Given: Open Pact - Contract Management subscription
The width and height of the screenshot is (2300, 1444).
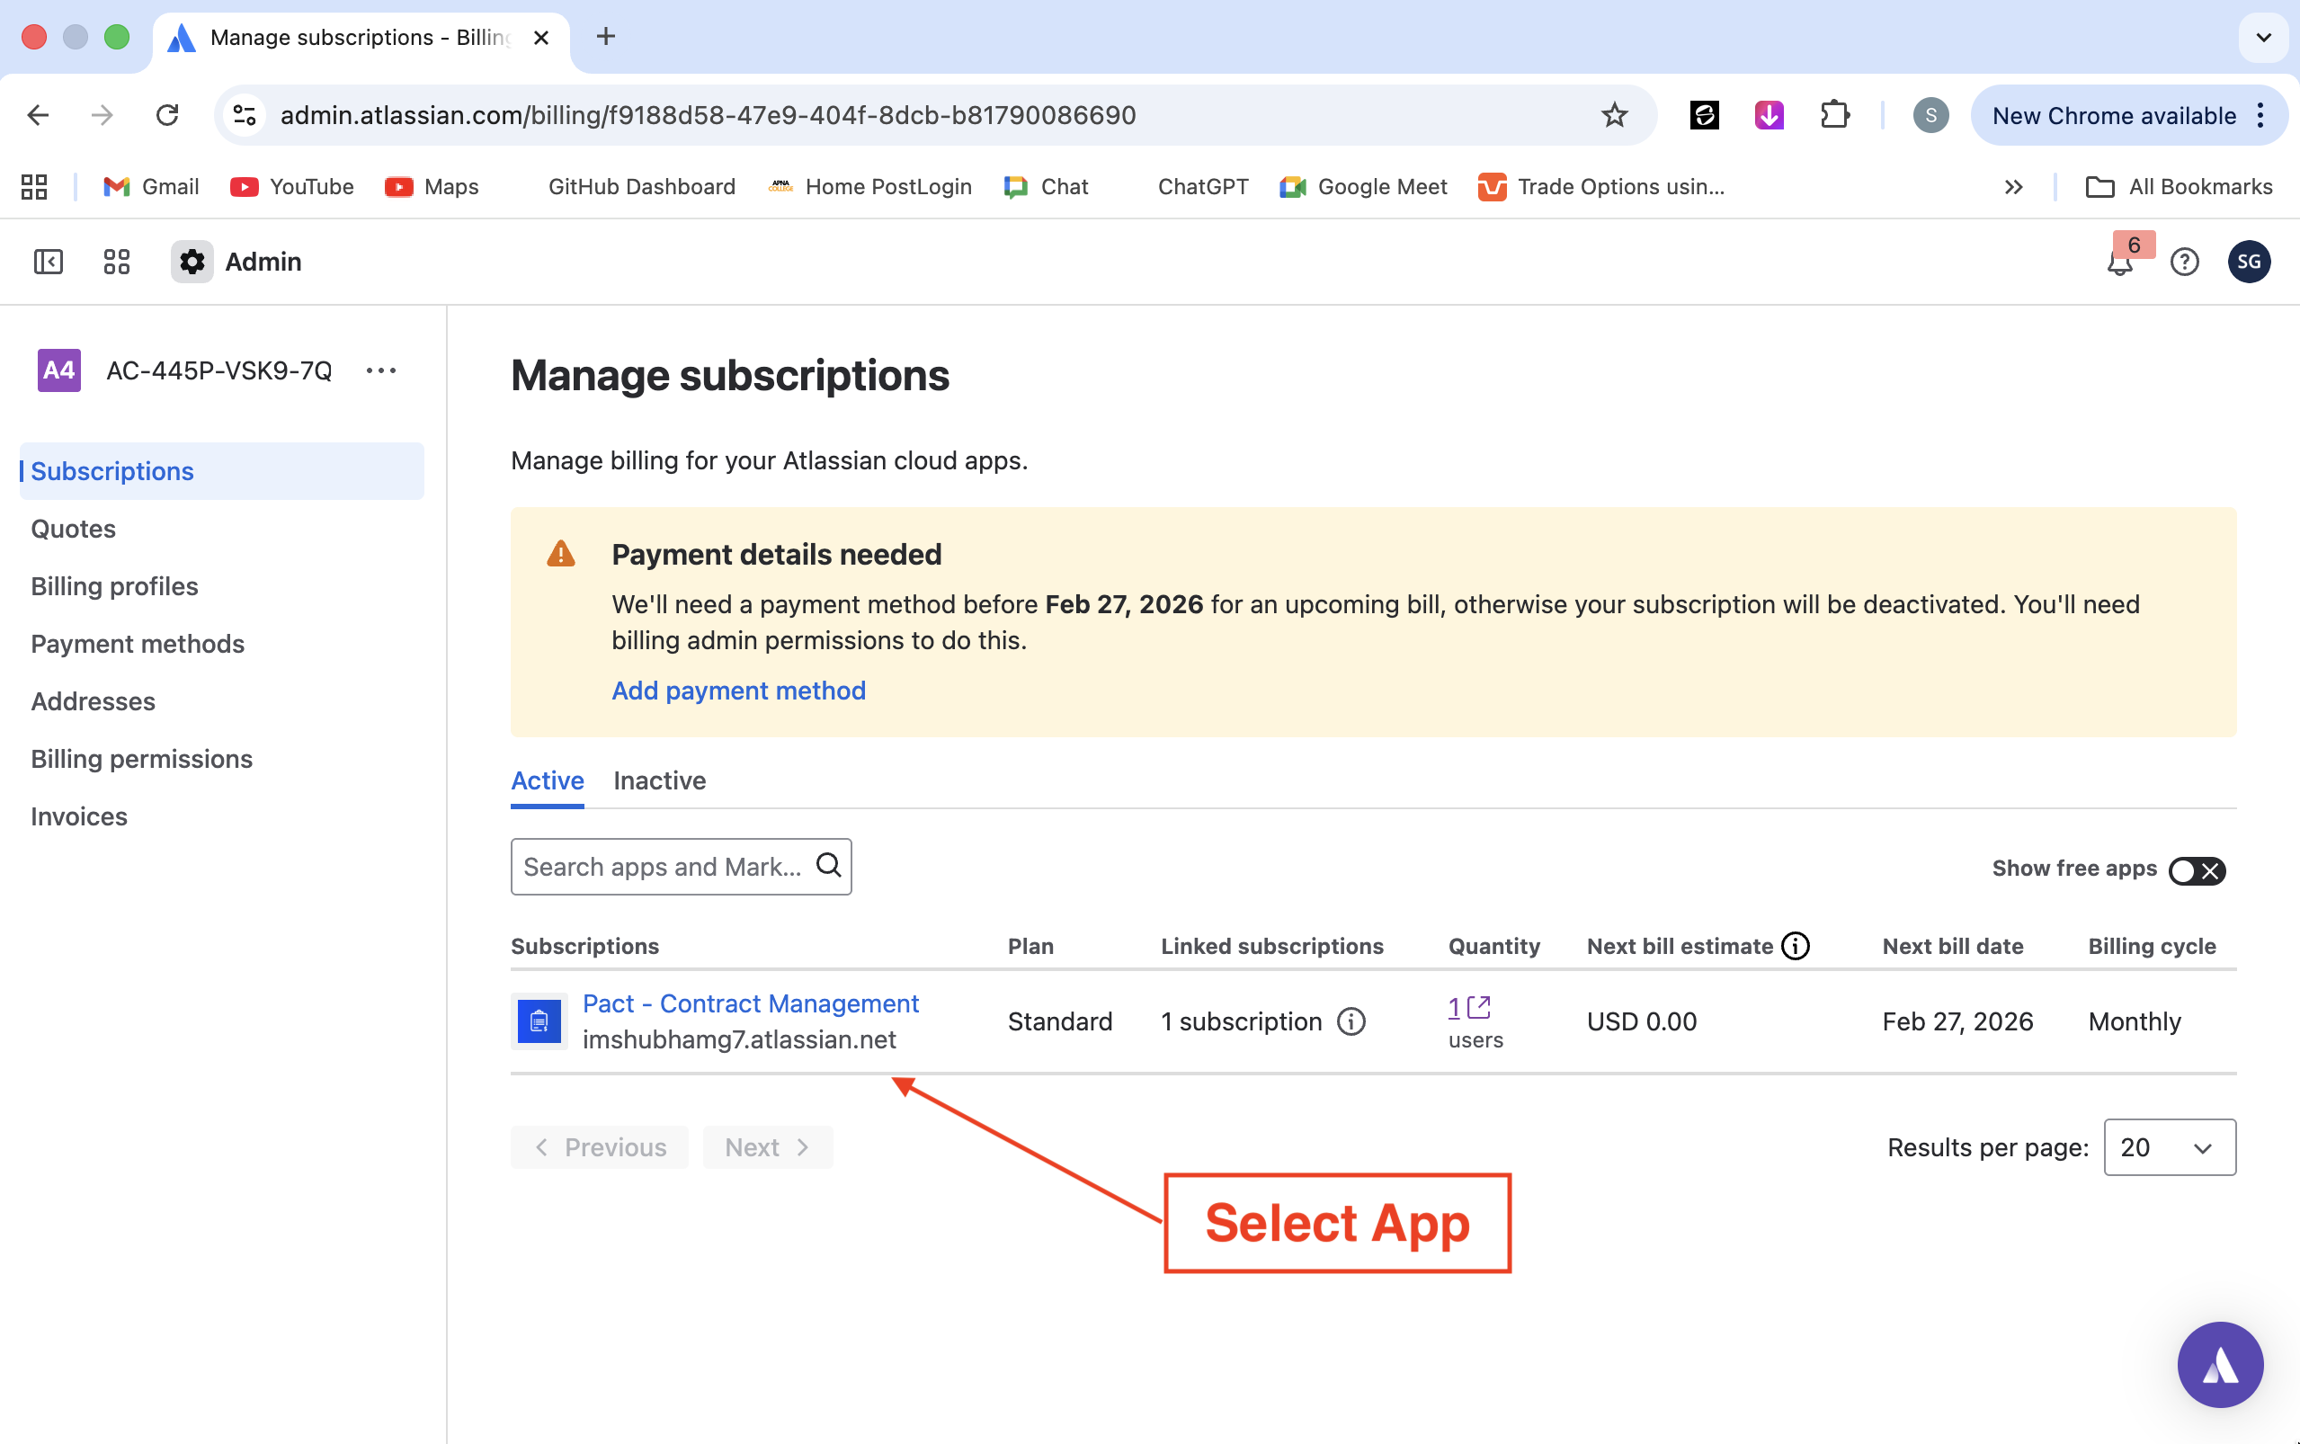Looking at the screenshot, I should point(751,1003).
